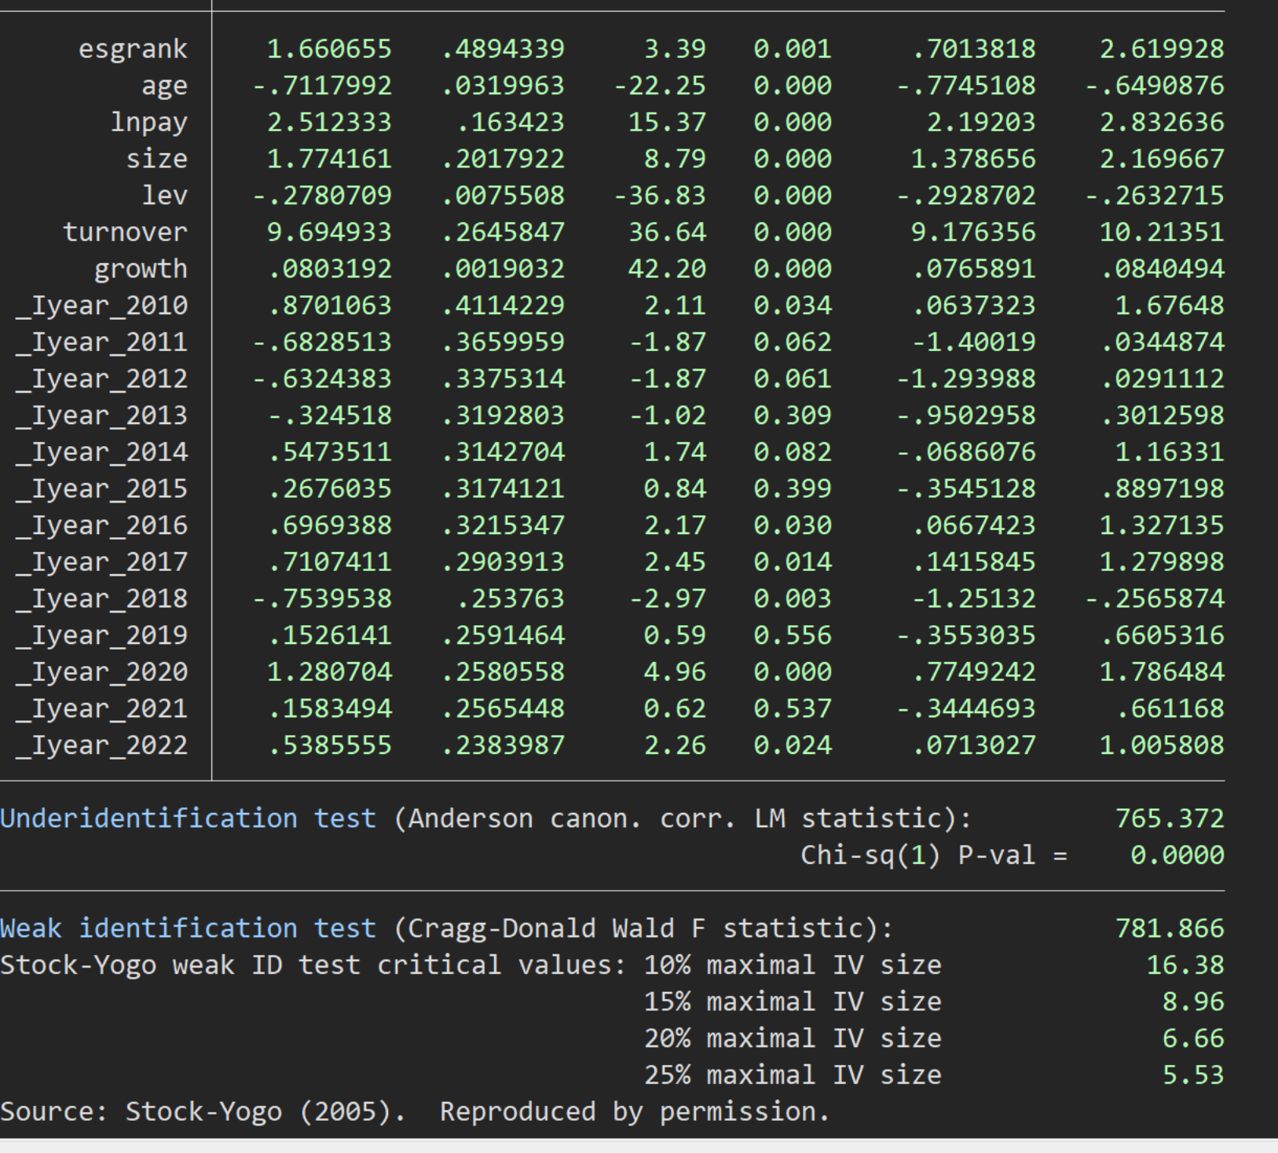Screen dimensions: 1278x1153
Task: Click the _Iyear_2017 z-value 2.45
Action: tap(675, 562)
